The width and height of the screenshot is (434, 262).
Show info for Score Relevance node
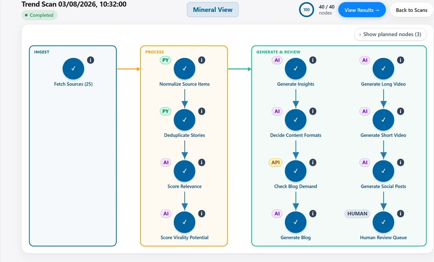click(x=202, y=163)
